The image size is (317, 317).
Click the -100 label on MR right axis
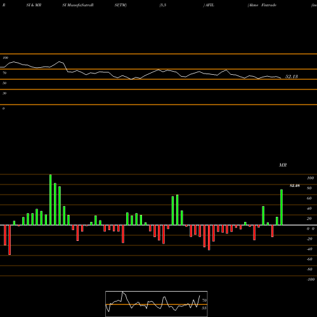tap(311, 280)
